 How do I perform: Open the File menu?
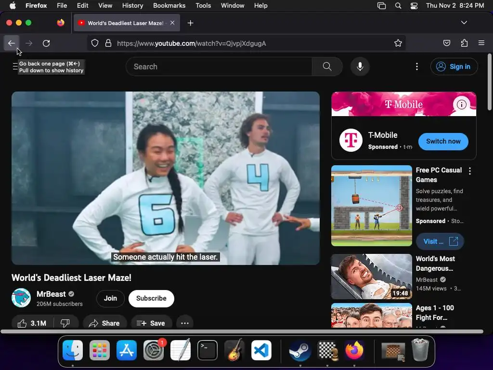click(x=62, y=5)
